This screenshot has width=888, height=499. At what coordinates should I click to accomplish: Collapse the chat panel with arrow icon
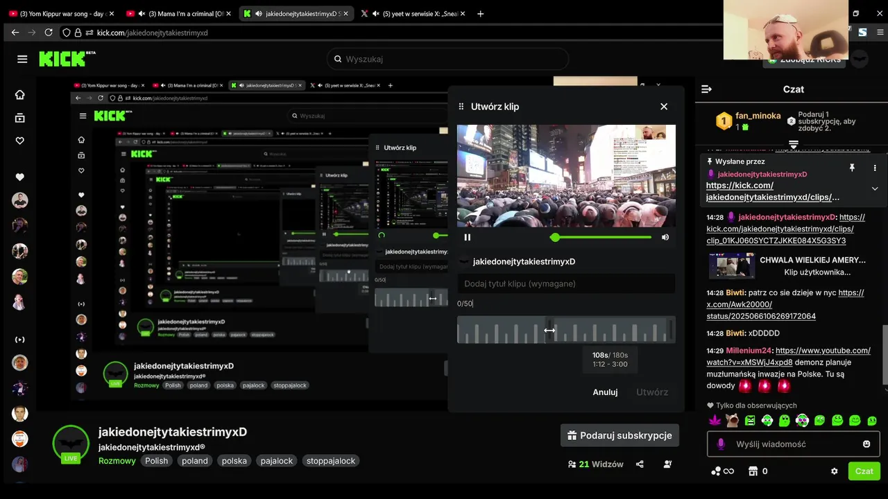click(707, 89)
